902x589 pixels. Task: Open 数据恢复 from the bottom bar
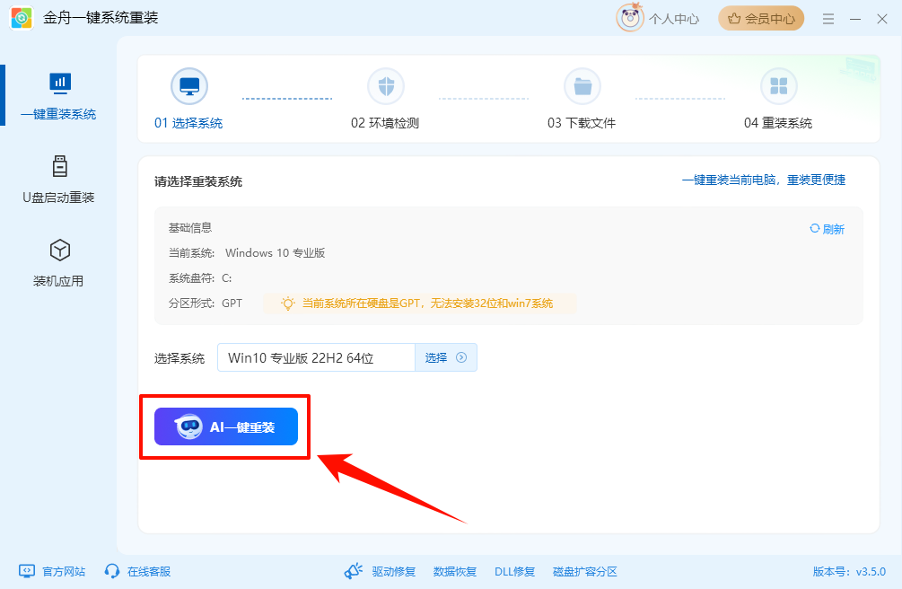[x=455, y=570]
